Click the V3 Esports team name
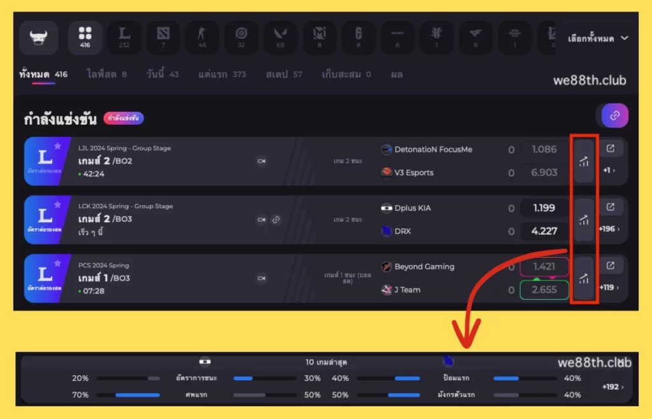This screenshot has width=652, height=419. (x=414, y=173)
